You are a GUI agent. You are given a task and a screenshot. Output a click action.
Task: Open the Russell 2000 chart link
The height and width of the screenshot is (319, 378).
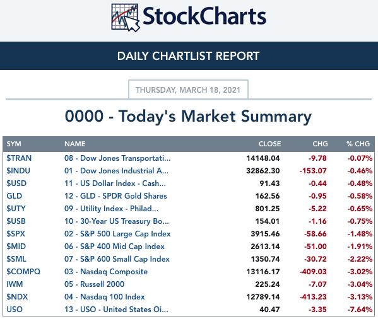(x=94, y=284)
